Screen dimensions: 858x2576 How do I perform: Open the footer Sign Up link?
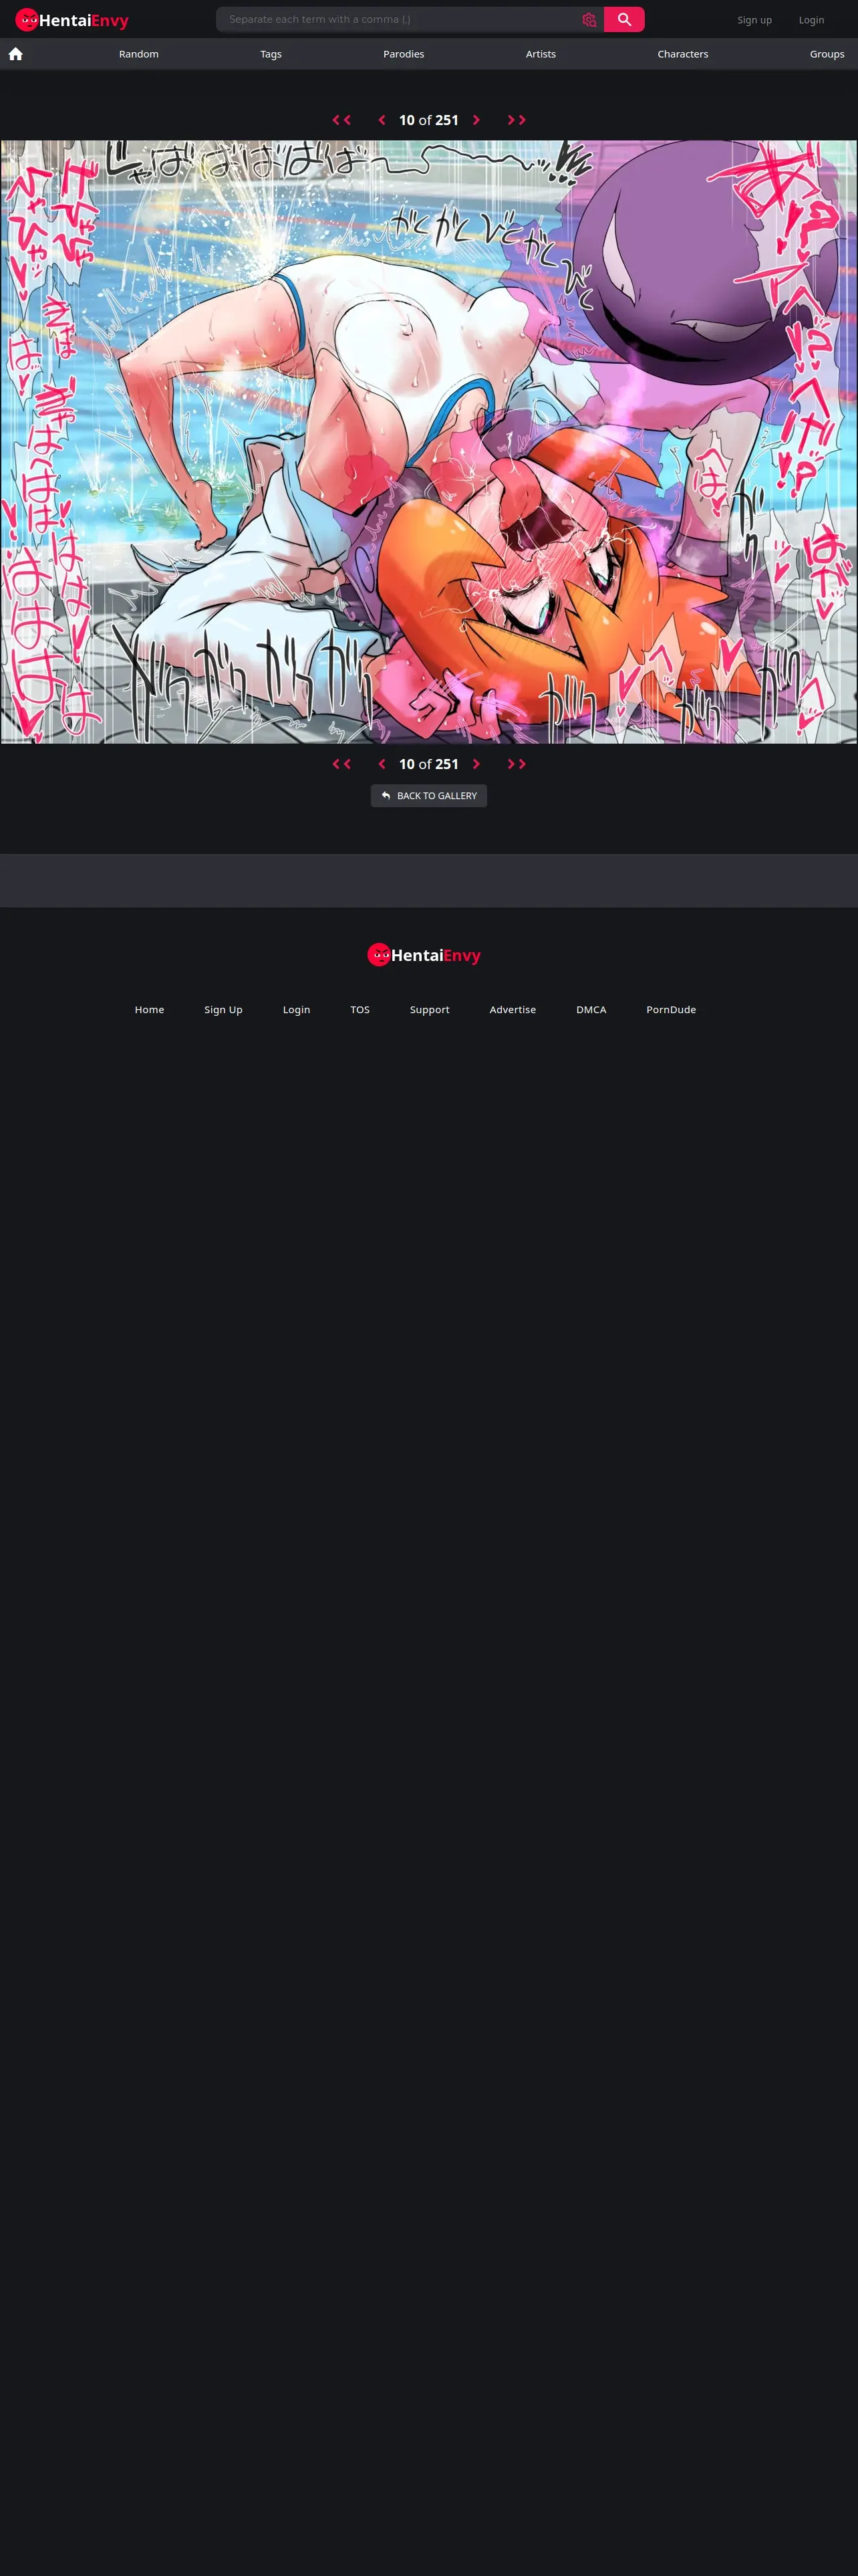pyautogui.click(x=224, y=1010)
